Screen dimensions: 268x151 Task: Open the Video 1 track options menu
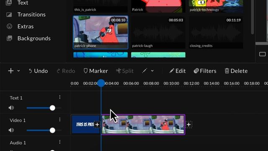tap(59, 120)
